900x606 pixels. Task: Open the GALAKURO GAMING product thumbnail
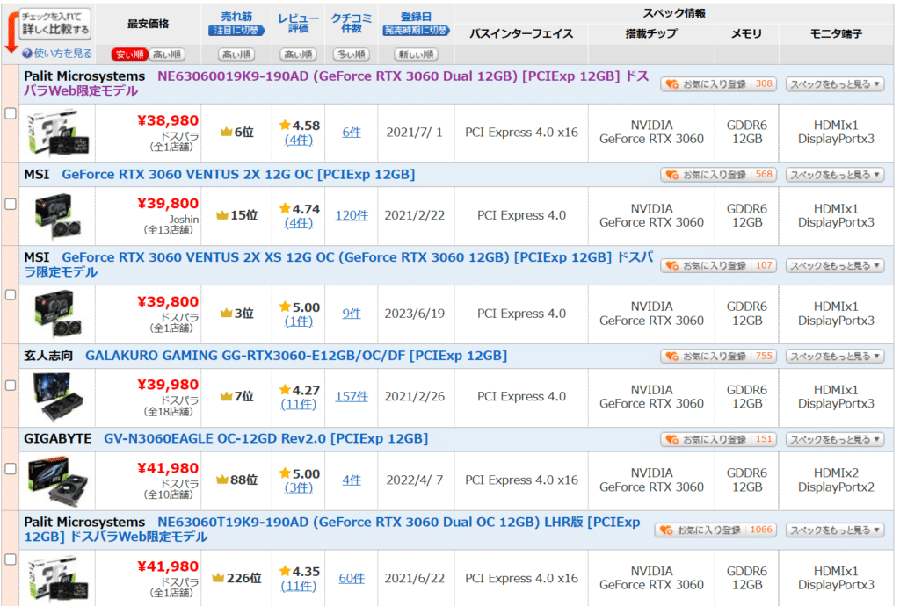[58, 397]
